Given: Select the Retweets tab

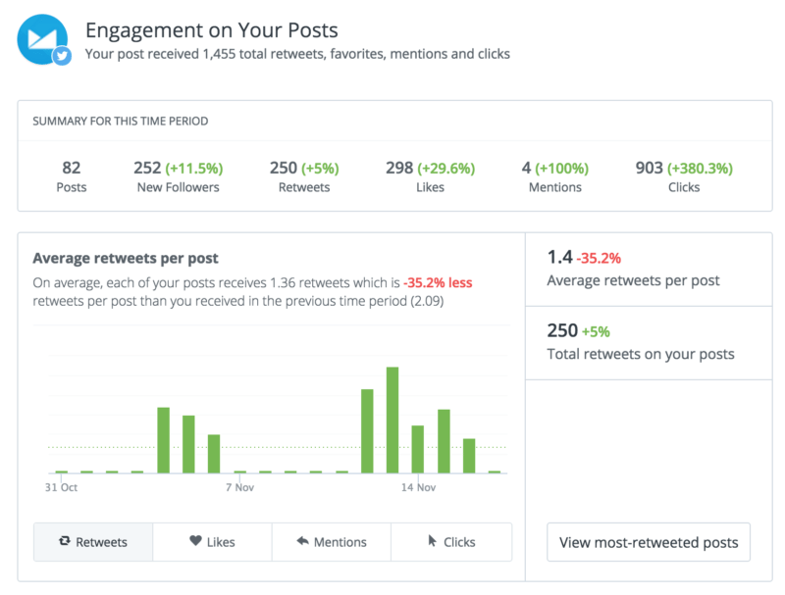Looking at the screenshot, I should (x=93, y=541).
